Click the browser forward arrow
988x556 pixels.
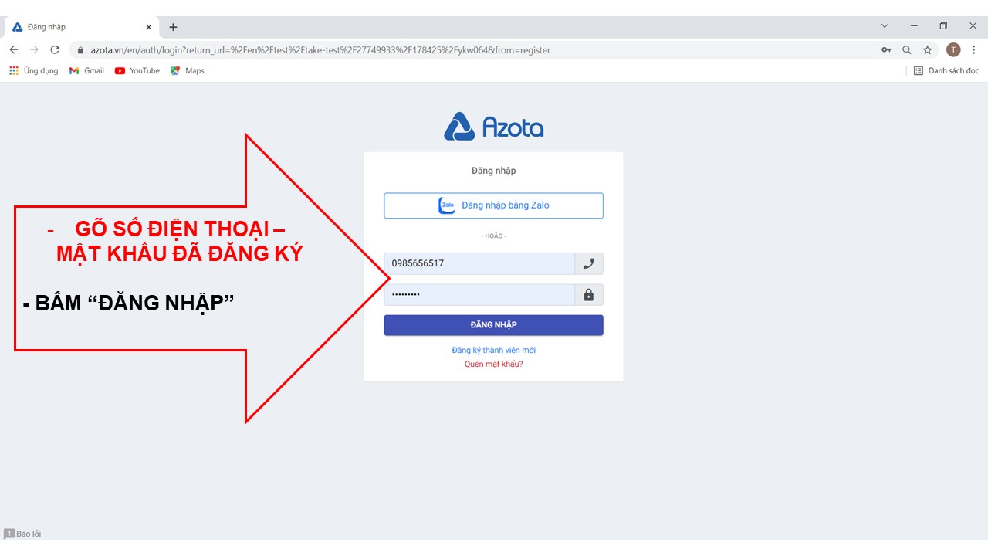(x=34, y=49)
